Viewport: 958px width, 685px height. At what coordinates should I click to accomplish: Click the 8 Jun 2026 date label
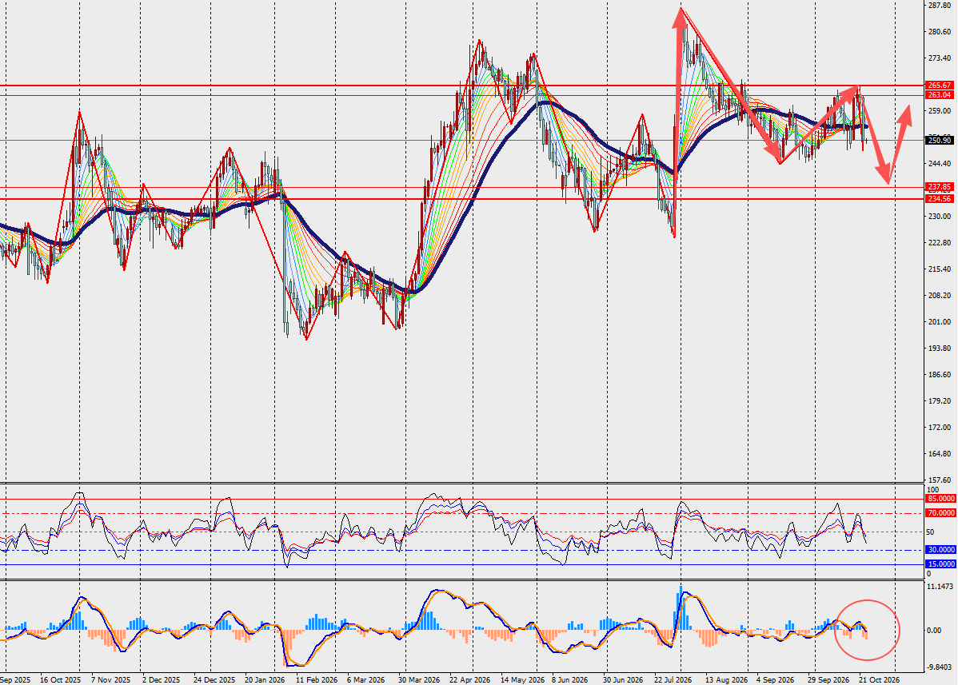pos(570,679)
